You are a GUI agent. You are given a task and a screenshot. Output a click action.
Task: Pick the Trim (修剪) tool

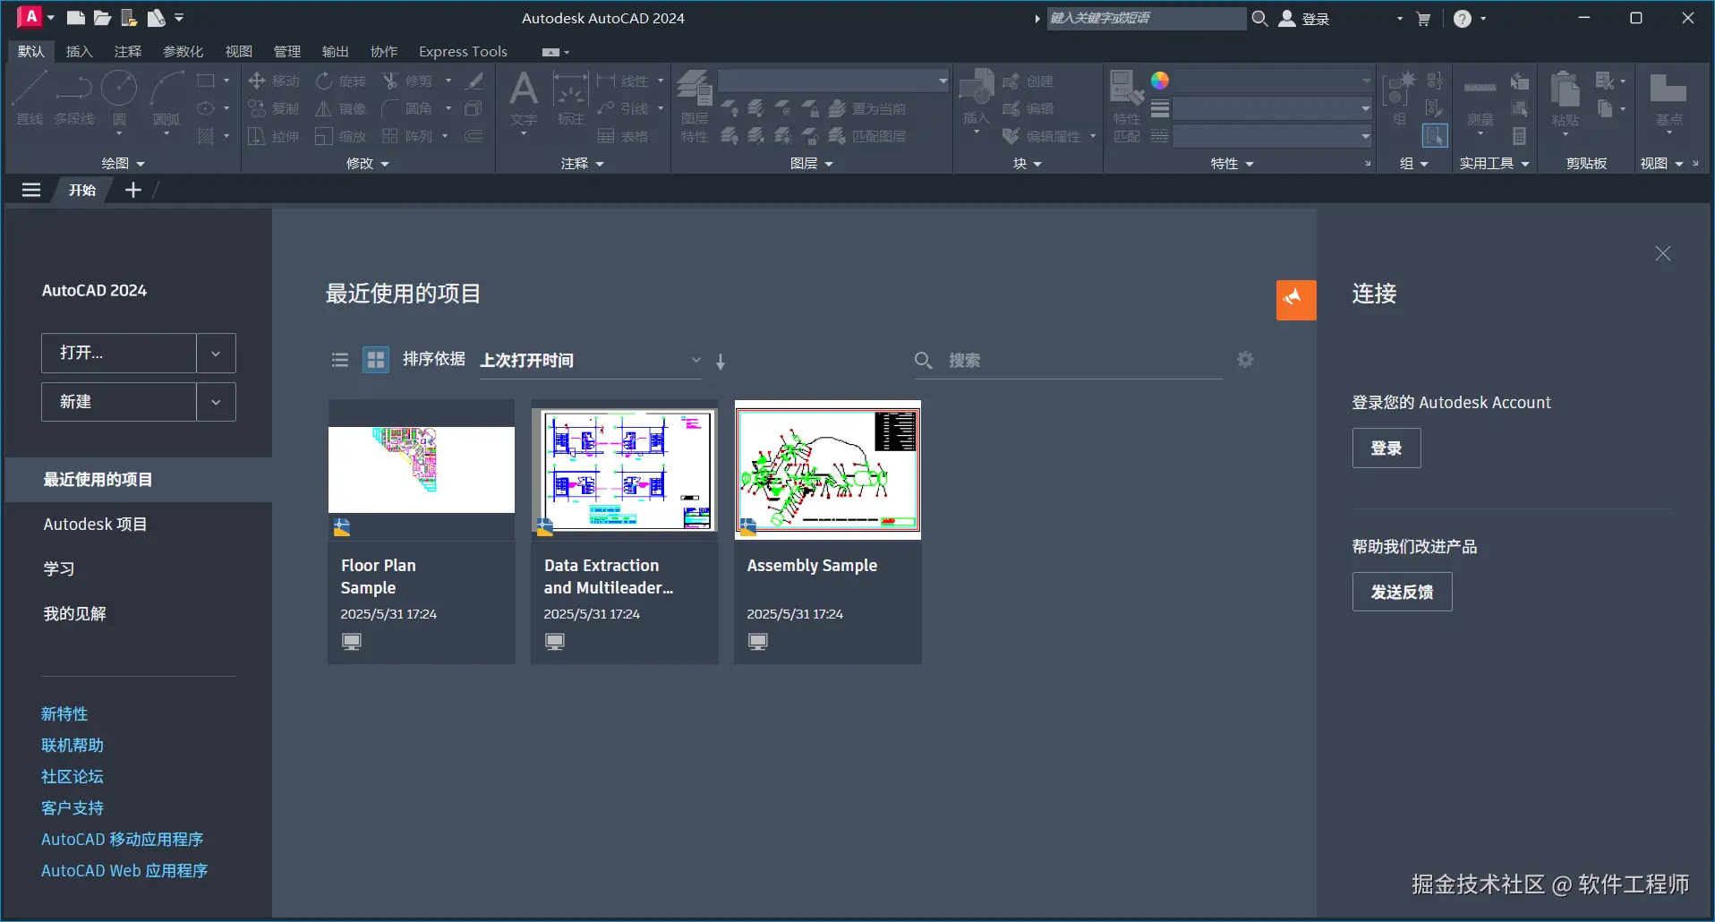(408, 81)
